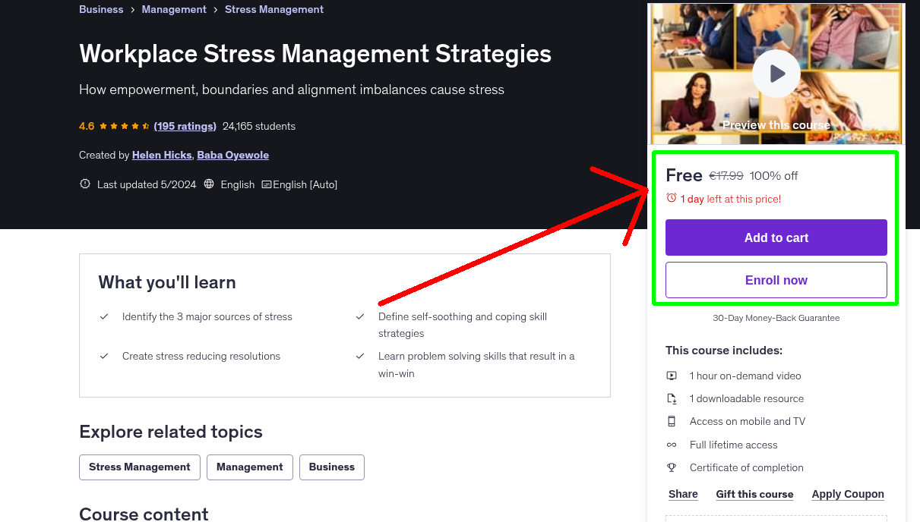Viewport: 920px width, 522px height.
Task: Play the course preview video
Action: [776, 73]
